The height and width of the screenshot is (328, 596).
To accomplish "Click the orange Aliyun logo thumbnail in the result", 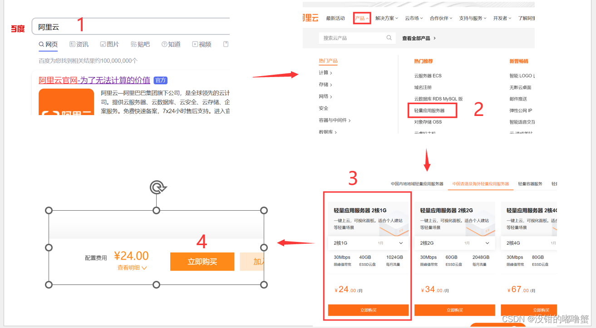I will point(66,101).
